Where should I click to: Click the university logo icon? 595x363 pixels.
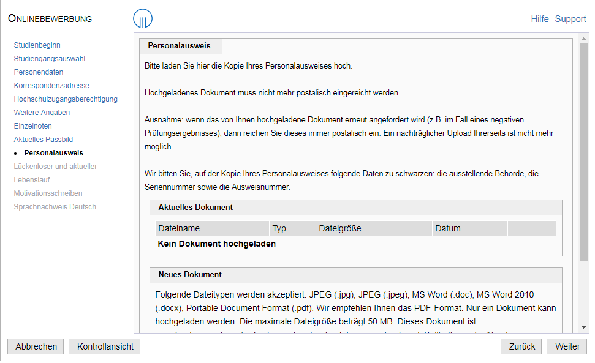coord(143,18)
